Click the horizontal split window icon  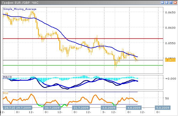pos(167,2)
